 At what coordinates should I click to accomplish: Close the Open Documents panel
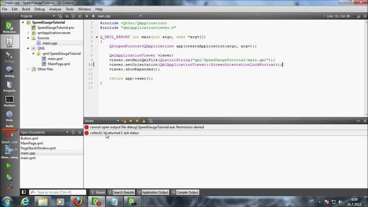(x=79, y=132)
